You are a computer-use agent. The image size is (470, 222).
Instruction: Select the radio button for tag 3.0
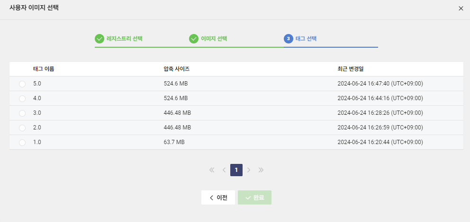point(22,113)
